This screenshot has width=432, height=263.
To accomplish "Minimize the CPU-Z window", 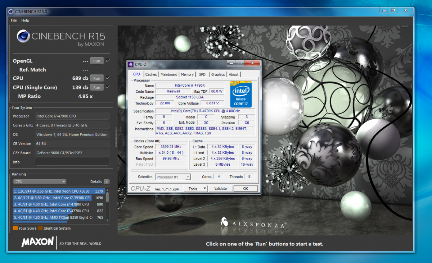I will click(x=230, y=64).
